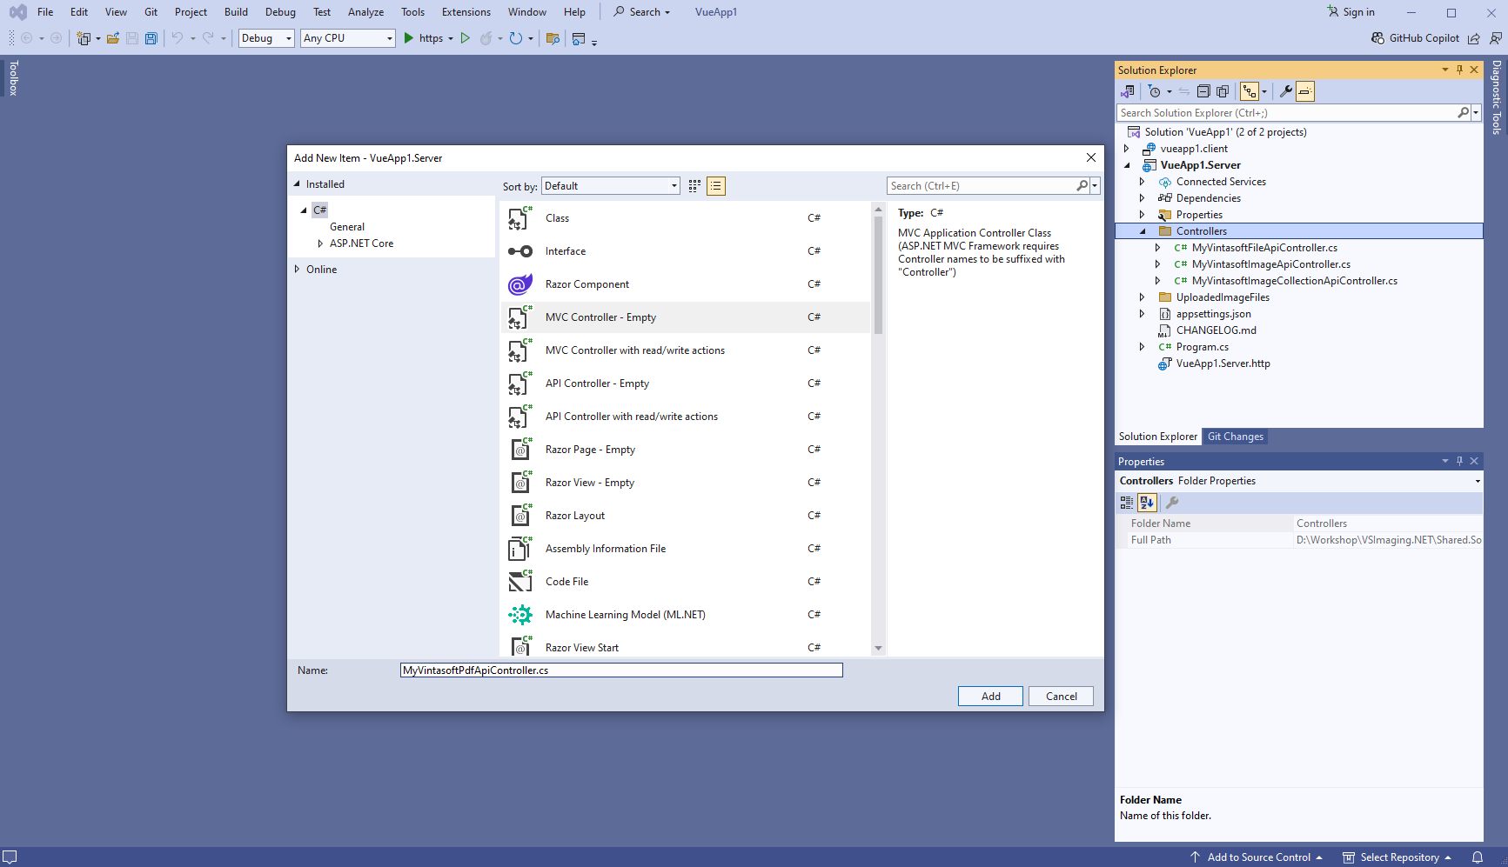This screenshot has width=1508, height=867.
Task: Open the Debug configuration dropdown
Action: pos(265,38)
